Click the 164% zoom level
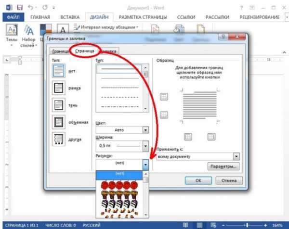 pos(277,225)
